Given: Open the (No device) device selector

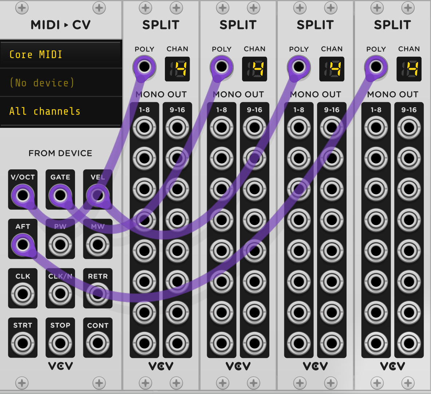Looking at the screenshot, I should pos(61,83).
